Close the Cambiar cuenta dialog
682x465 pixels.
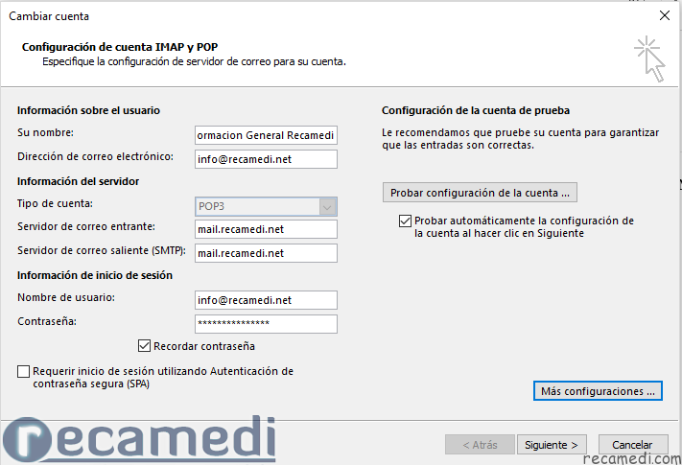[664, 15]
